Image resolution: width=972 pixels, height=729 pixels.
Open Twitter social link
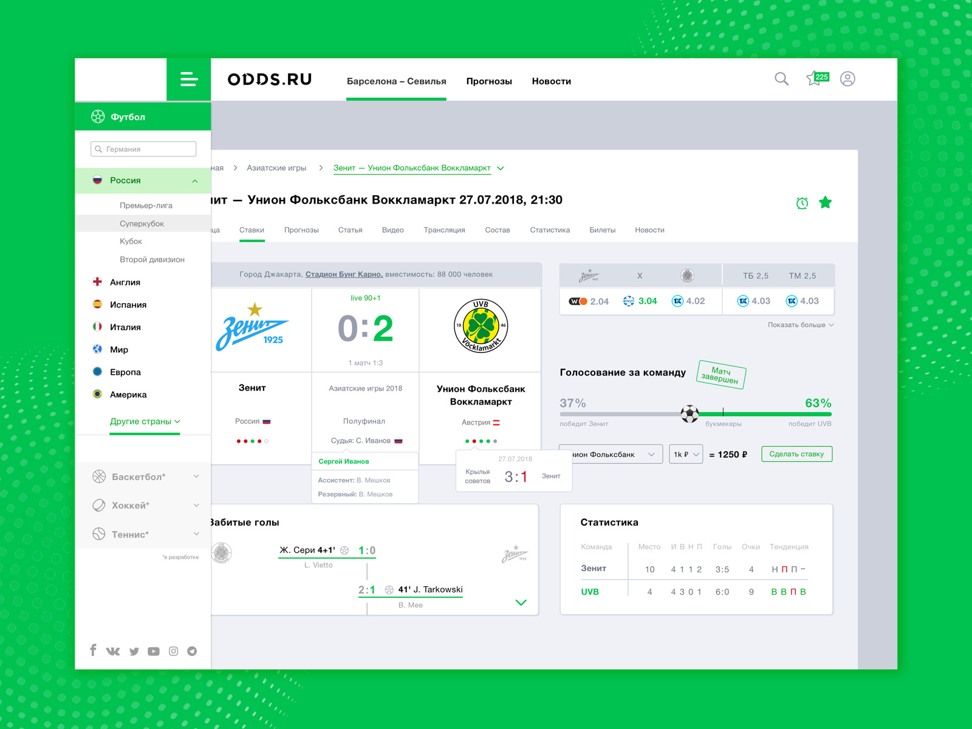click(x=134, y=651)
